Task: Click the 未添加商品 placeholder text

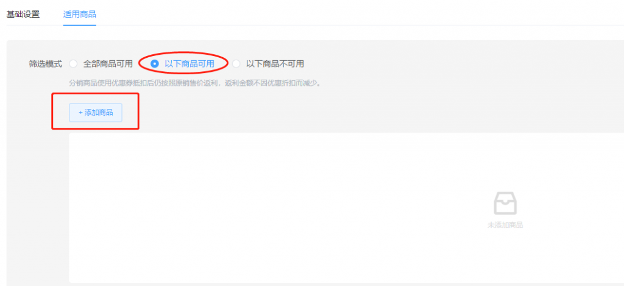Action: point(505,225)
